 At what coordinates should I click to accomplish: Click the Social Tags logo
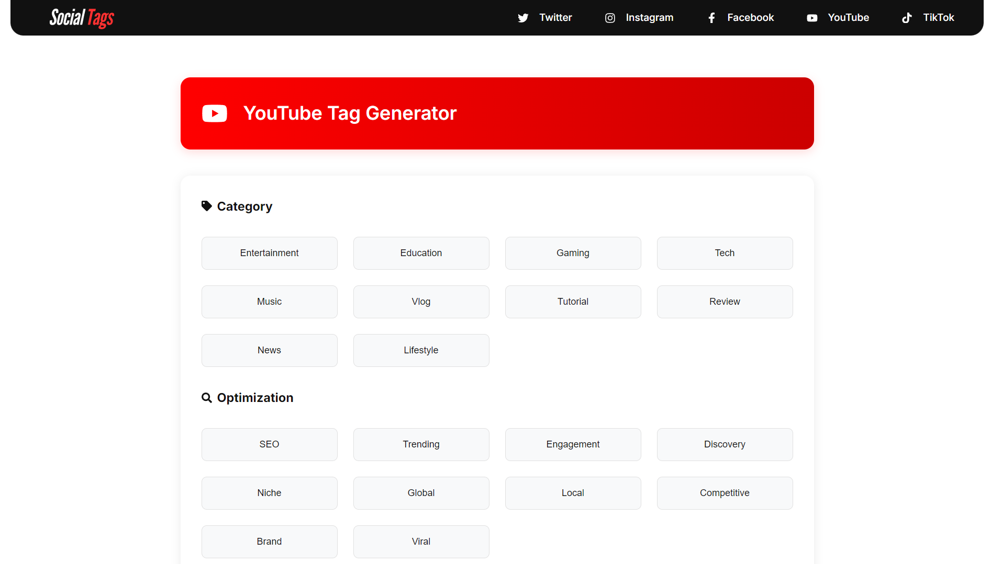click(x=82, y=18)
